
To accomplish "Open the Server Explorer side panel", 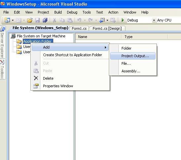I will click(x=3, y=42).
